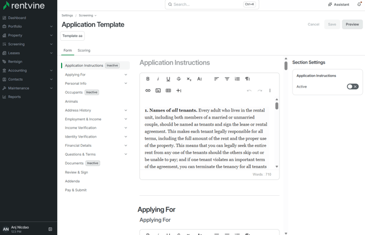Apply italic formatting in Application Instructions editor

click(x=158, y=79)
